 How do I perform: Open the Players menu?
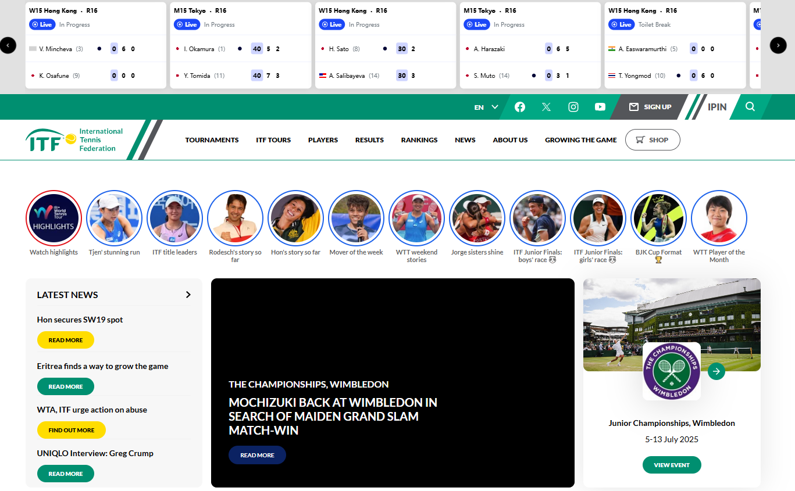click(323, 140)
